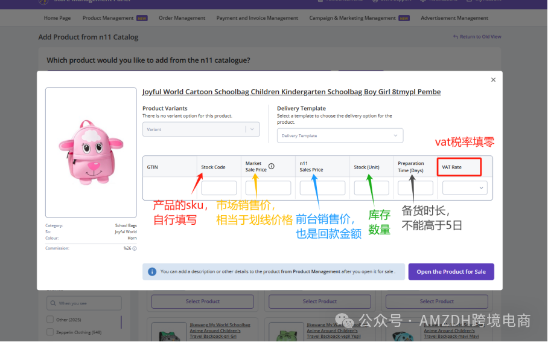
Task: Open Home Page menu
Action: pyautogui.click(x=57, y=18)
